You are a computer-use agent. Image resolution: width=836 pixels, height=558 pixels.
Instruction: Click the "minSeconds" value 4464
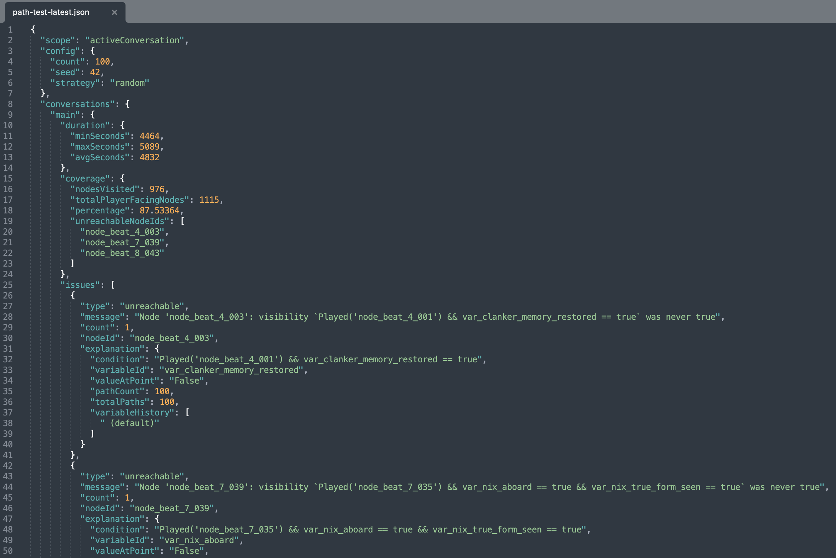pos(151,135)
